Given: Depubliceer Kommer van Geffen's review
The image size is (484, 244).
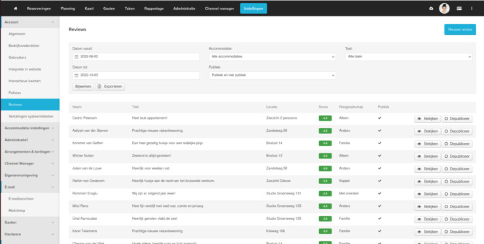Looking at the screenshot, I should pos(457,144).
